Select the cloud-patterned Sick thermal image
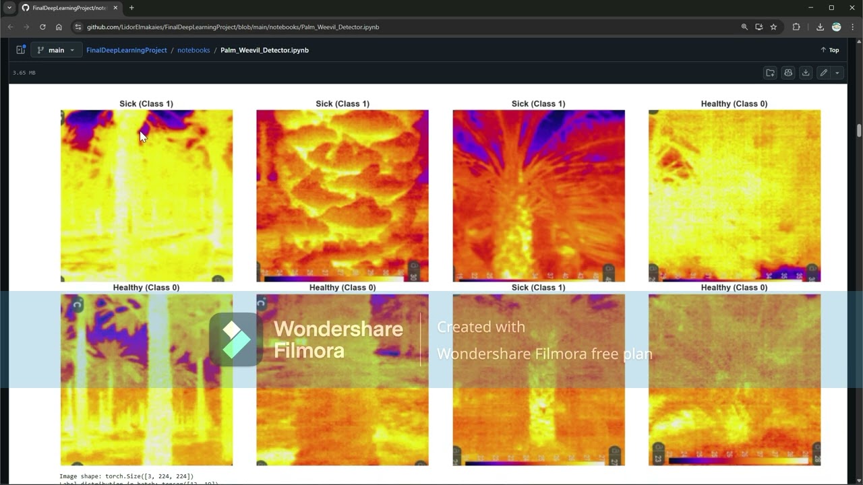Viewport: 863px width, 485px height. click(343, 195)
